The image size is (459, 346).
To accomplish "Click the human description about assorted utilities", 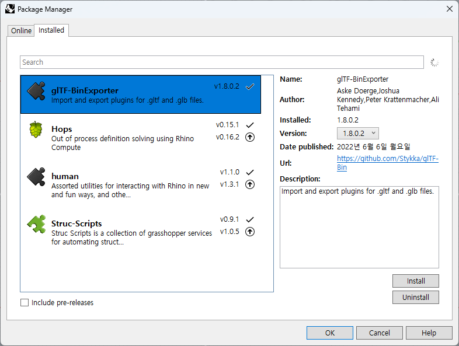I will (130, 190).
